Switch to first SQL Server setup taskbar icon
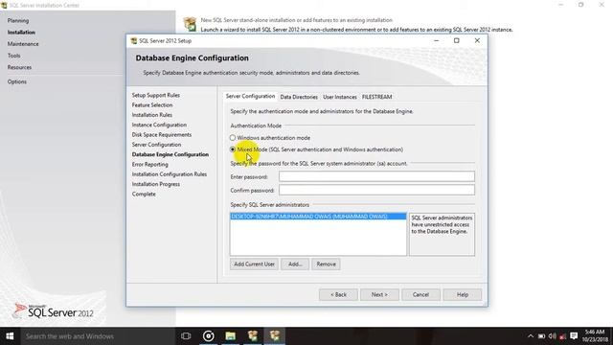Screen dimensions: 613x345 tap(253, 336)
